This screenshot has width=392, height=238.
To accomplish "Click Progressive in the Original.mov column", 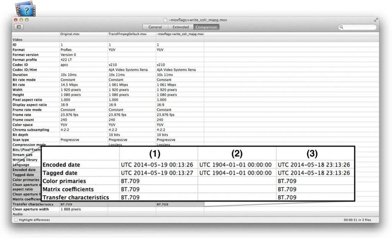I will pos(70,140).
